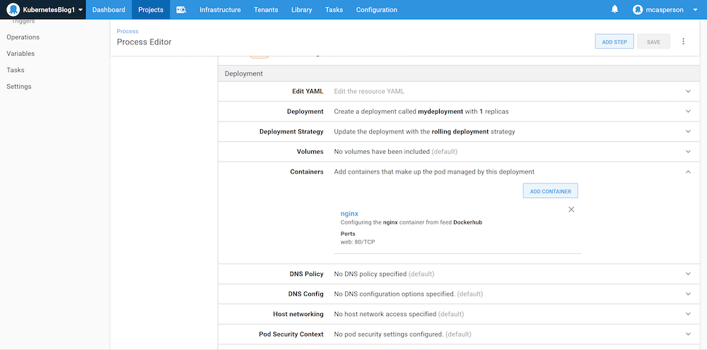Go to the Dashboard tab

pos(109,10)
